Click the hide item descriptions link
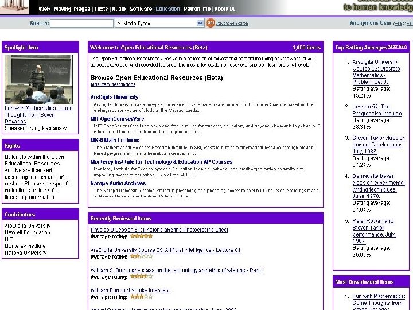This screenshot has width=413, height=310. (x=112, y=84)
